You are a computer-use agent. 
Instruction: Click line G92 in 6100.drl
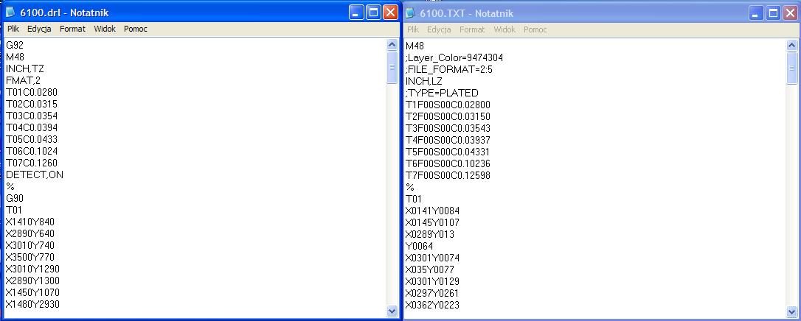tap(15, 45)
